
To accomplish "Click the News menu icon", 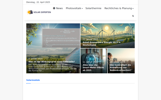I will coord(54,8).
